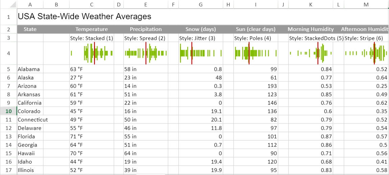This screenshot has height=175, width=389.
Task: Select Hawaii's precipitation cell 64 in
Action: click(x=145, y=153)
